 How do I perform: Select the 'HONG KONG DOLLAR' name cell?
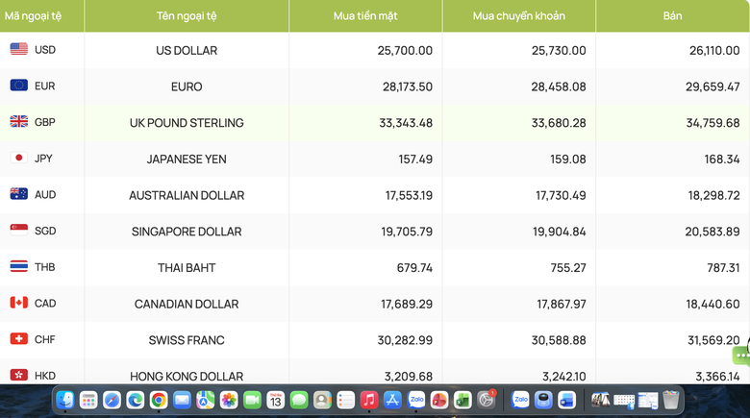click(187, 377)
